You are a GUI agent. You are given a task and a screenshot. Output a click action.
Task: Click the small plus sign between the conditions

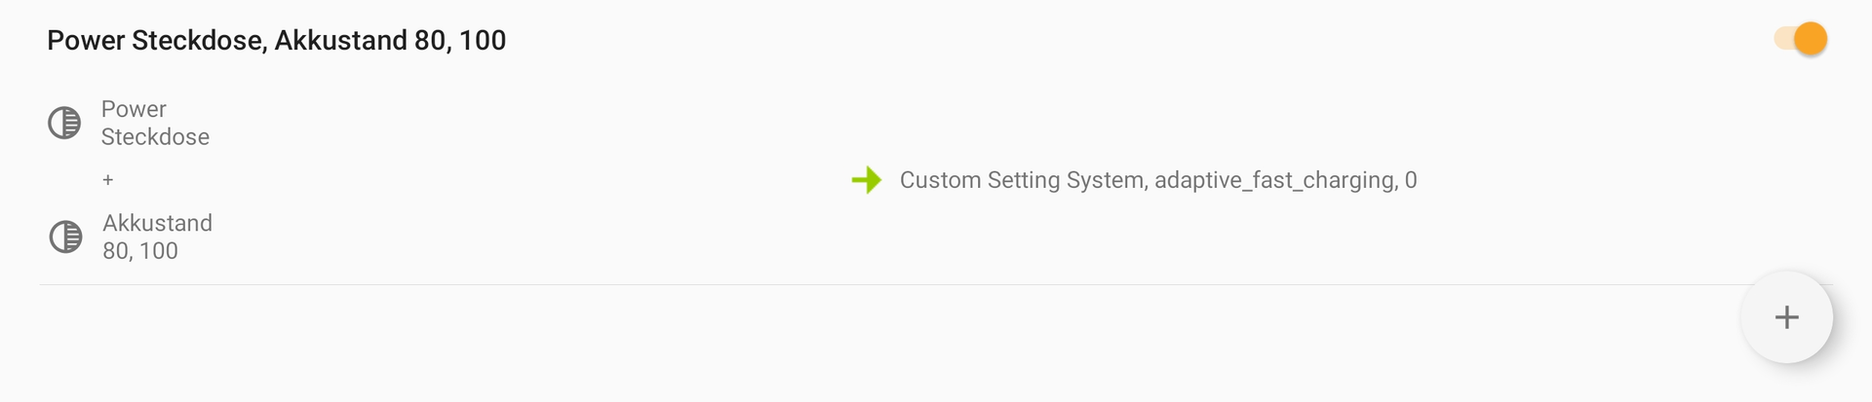tap(108, 180)
